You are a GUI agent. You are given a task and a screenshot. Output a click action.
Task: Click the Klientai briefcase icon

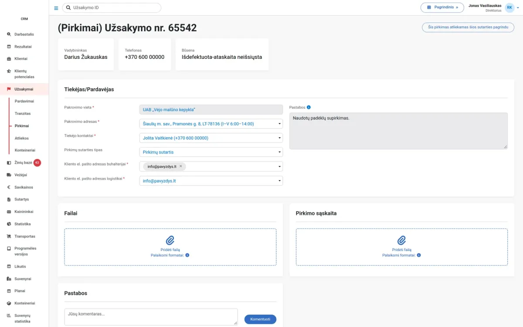coord(9,59)
